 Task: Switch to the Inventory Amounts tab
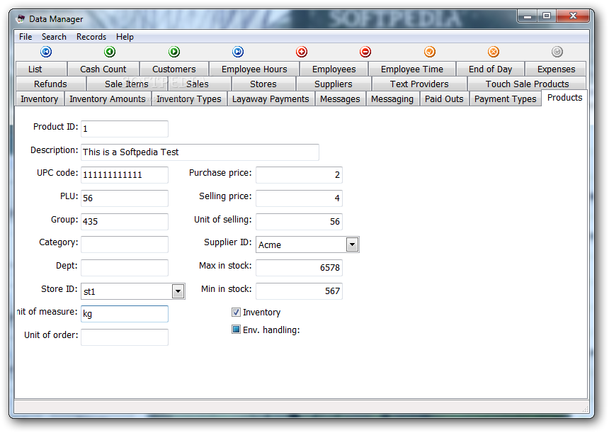pyautogui.click(x=108, y=99)
